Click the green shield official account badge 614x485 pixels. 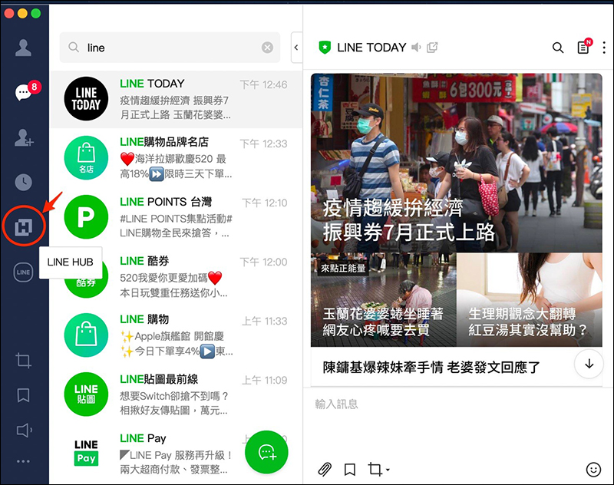coord(325,48)
